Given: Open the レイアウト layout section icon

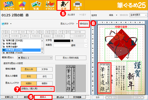Looking at the screenshot, I should click(9, 5).
